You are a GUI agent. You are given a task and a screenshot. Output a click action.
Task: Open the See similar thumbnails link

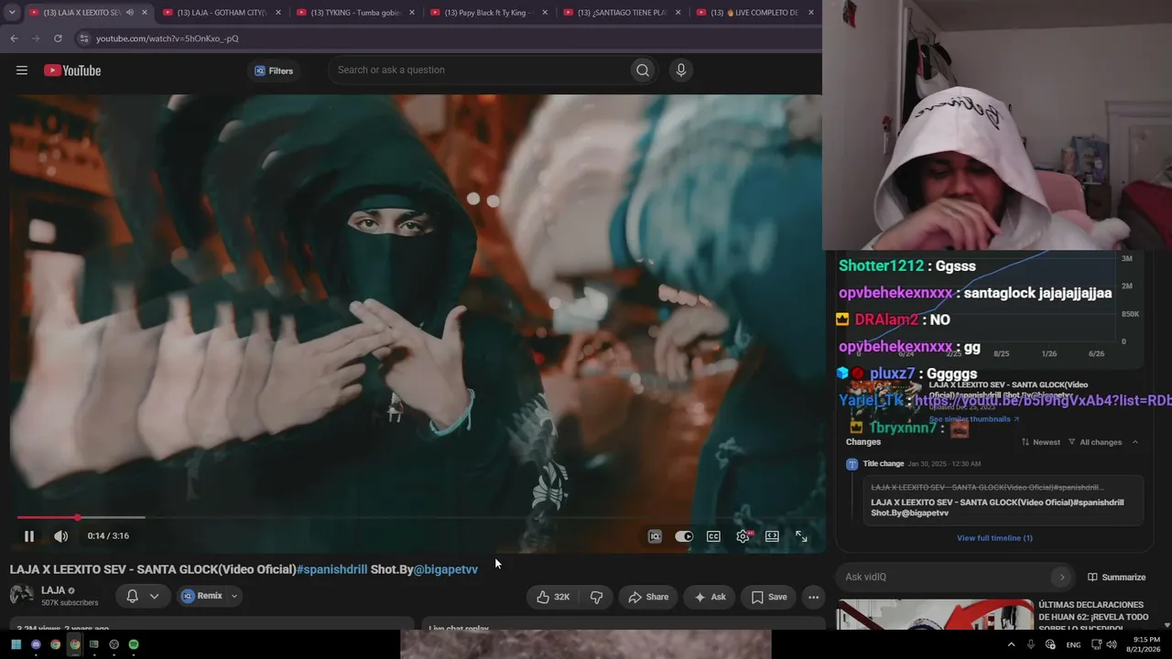point(974,419)
